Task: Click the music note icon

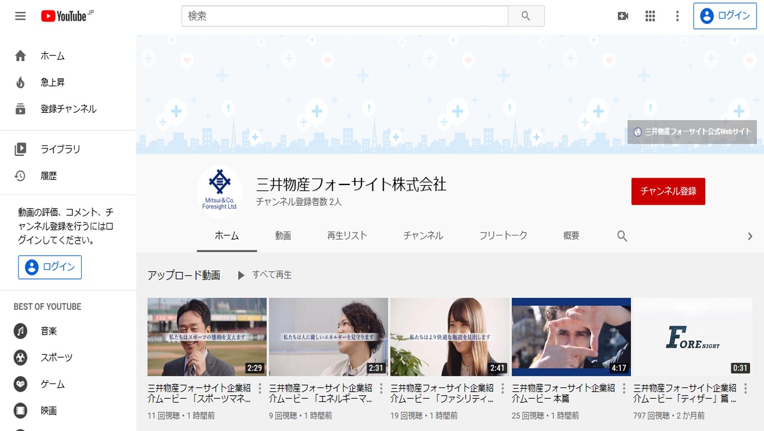Action: (21, 331)
